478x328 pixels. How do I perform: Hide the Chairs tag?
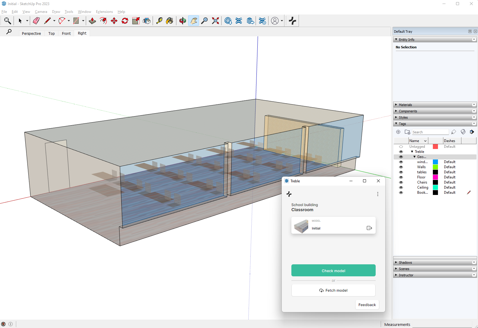pos(401,182)
